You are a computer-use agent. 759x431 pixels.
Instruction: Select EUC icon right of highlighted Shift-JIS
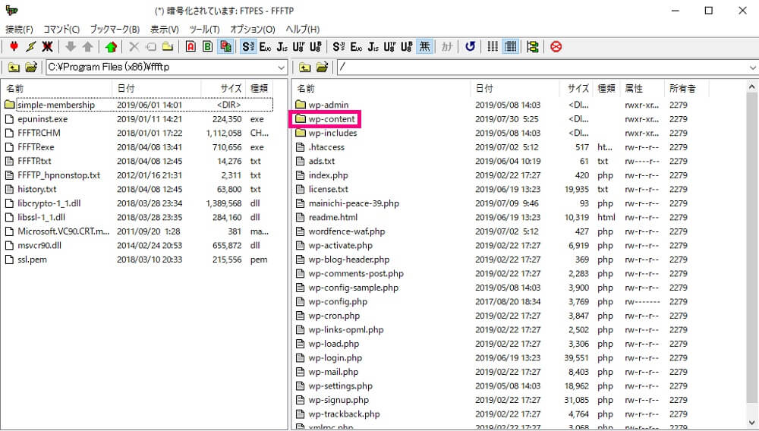[265, 46]
